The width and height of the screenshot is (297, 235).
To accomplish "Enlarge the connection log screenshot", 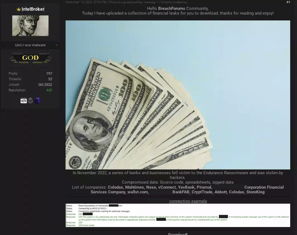I will click(x=178, y=215).
